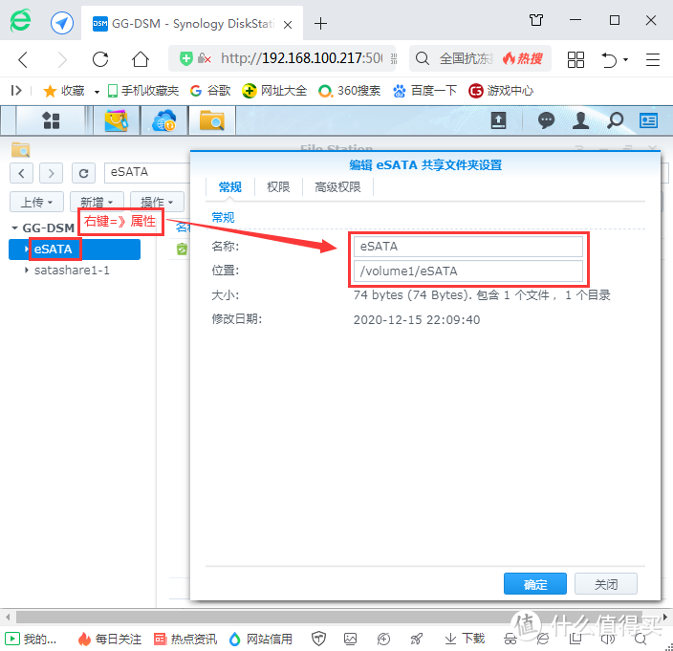This screenshot has height=651, width=673.
Task: Refresh the File Station folder view
Action: coord(83,173)
